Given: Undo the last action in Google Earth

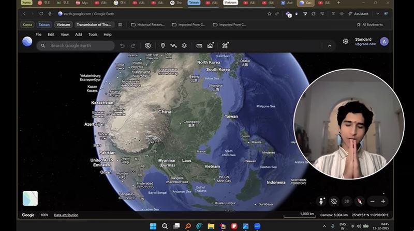Looking at the screenshot, I should pos(122,46).
